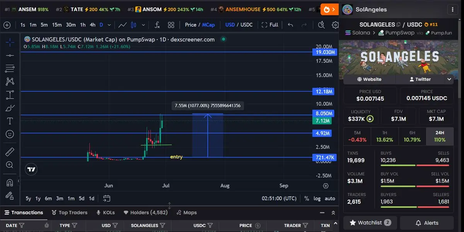Select the 15m timeframe
Viewport: 464px width, 232px height.
click(x=57, y=25)
